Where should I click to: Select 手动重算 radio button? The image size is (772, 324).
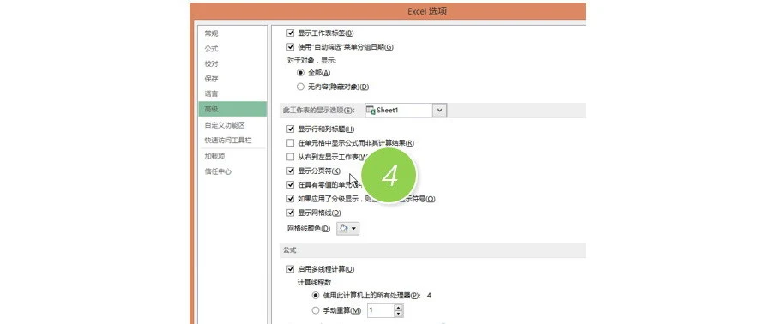(x=316, y=311)
